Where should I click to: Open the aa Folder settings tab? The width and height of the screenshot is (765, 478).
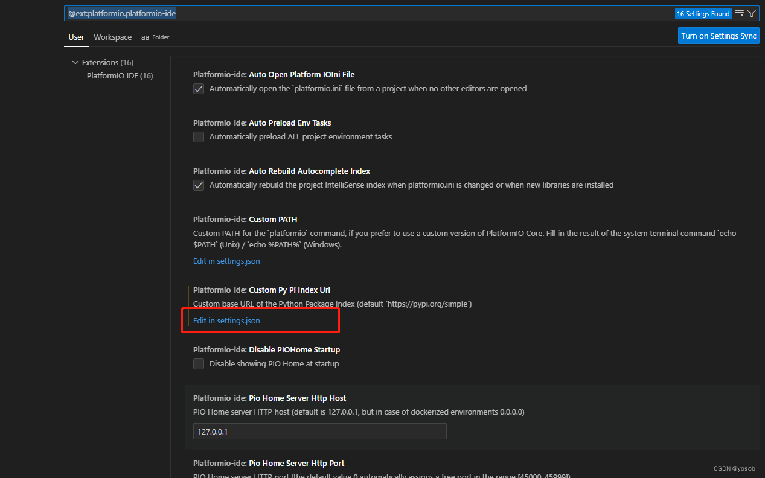[155, 37]
